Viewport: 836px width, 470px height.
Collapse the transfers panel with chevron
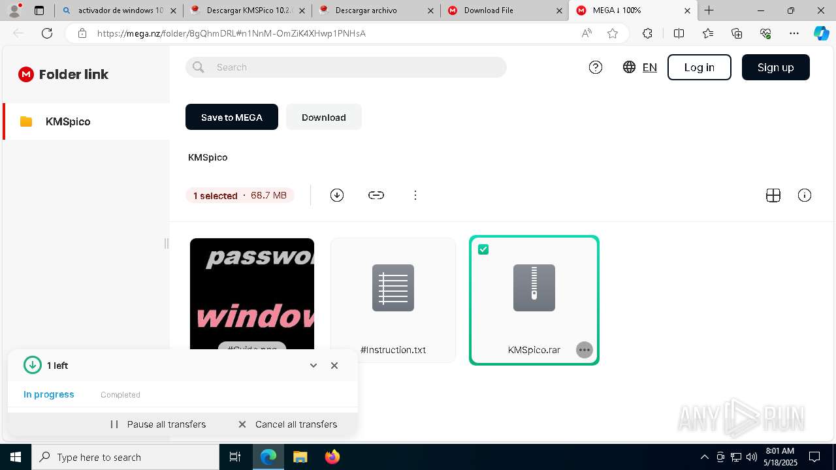pyautogui.click(x=313, y=366)
